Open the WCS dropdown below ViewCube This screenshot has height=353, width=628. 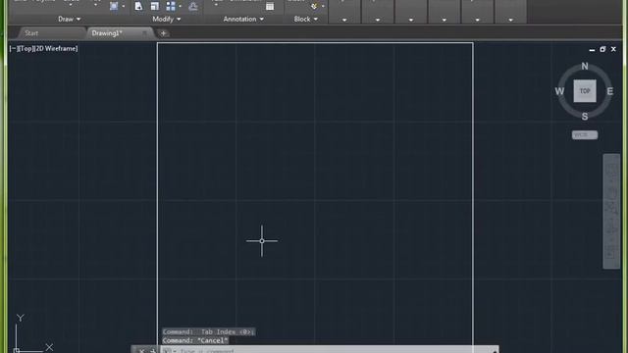(x=585, y=135)
